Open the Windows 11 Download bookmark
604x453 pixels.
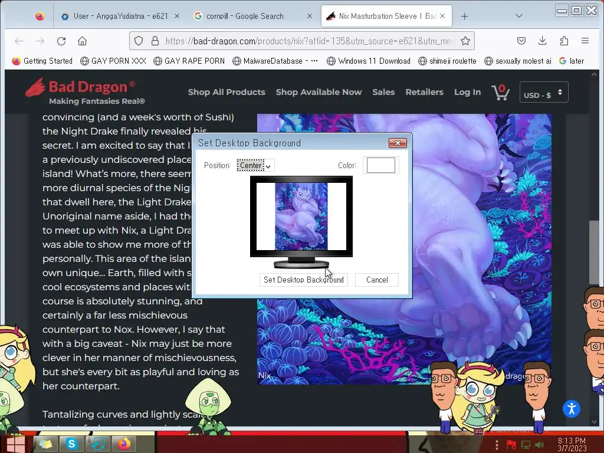369,61
